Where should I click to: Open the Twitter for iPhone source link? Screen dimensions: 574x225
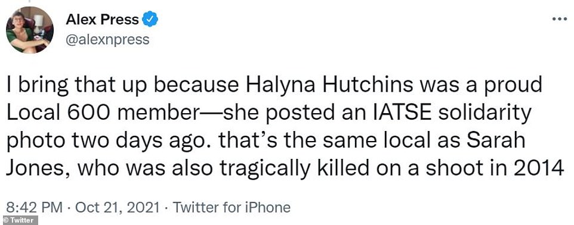(x=232, y=208)
